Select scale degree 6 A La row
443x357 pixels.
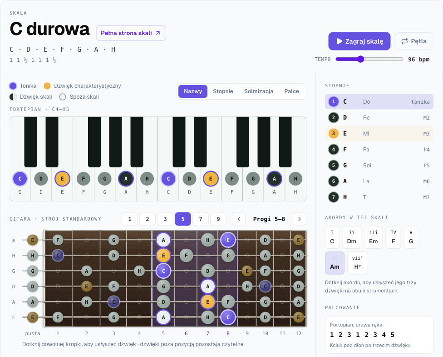point(379,181)
